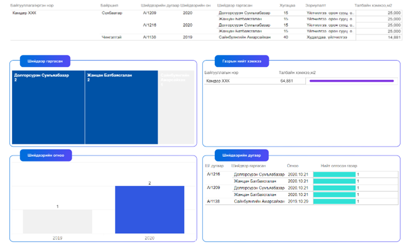This screenshot has width=415, height=249.
Task: Select the Камдер ХХК row beside 64,881
Action: click(218, 81)
